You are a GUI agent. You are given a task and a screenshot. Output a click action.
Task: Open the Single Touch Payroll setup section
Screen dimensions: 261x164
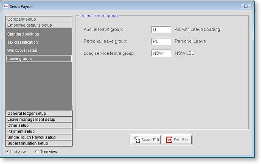pyautogui.click(x=39, y=137)
